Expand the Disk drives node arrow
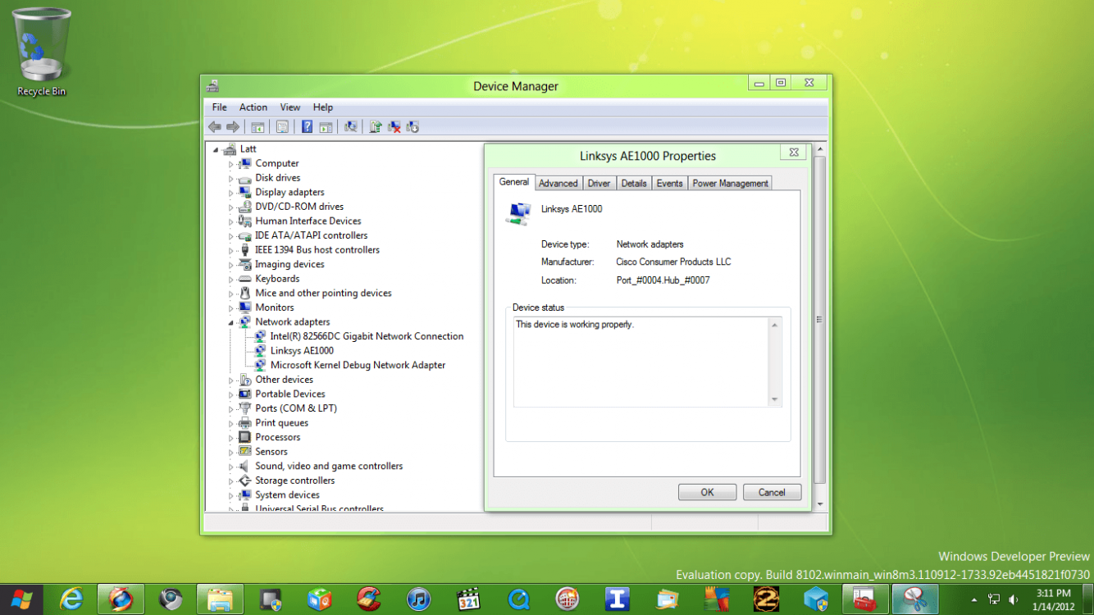 pyautogui.click(x=231, y=178)
